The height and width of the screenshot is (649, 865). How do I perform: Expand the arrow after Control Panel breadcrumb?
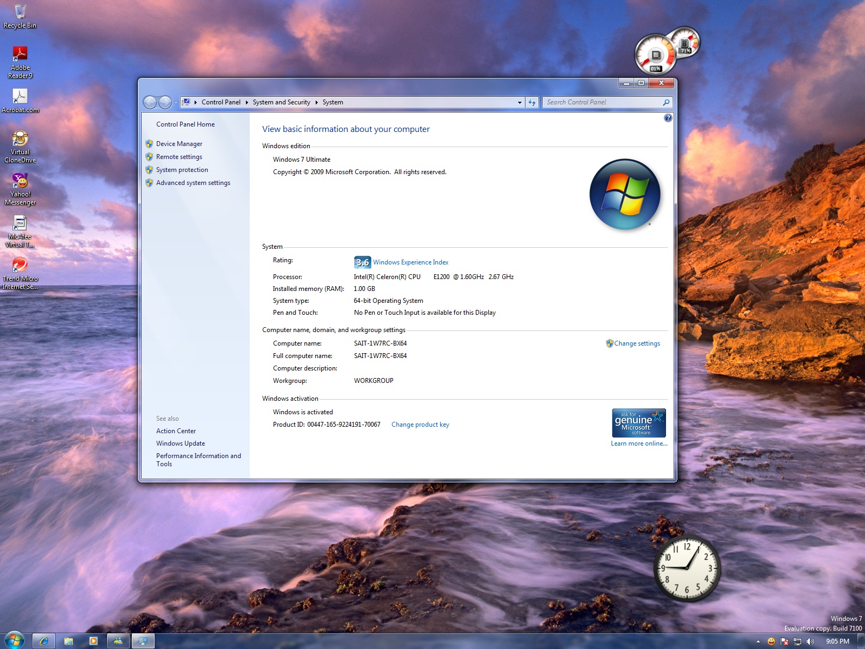pos(247,102)
